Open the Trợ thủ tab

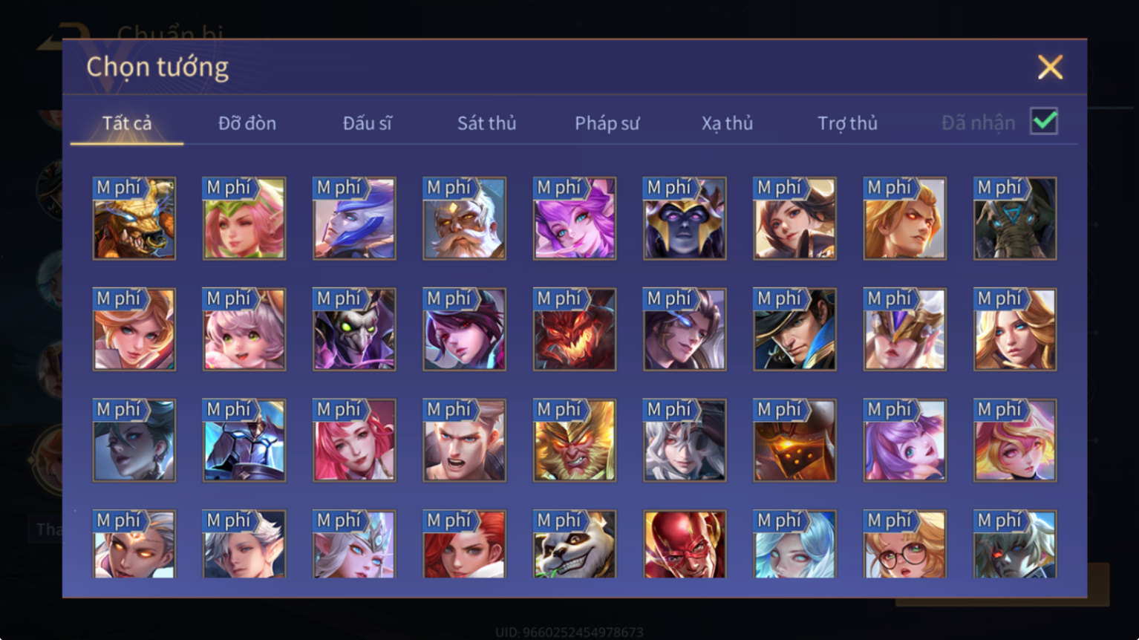click(847, 123)
